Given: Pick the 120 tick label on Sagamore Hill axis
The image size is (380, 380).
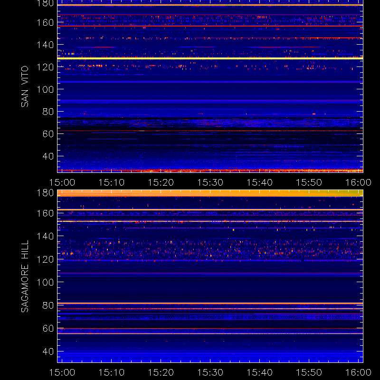Looking at the screenshot, I should click(x=45, y=259).
